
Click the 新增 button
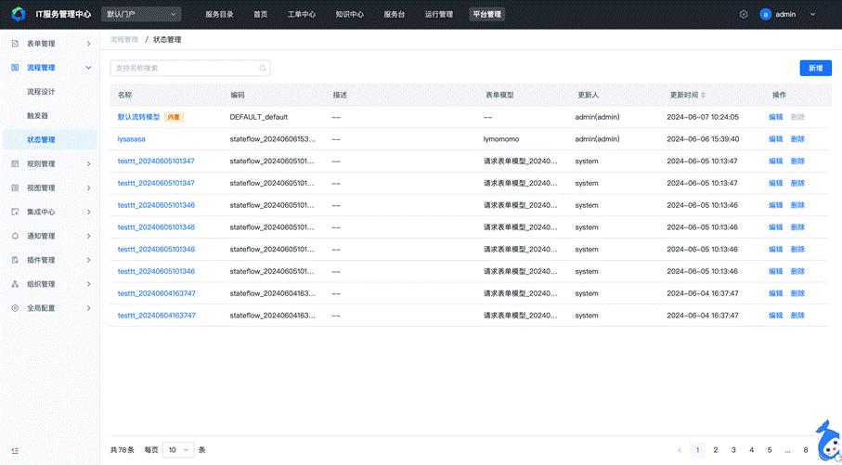tap(816, 68)
